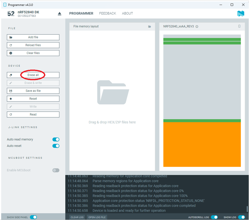Click the Clear Log button
The width and height of the screenshot is (249, 220).
(77, 217)
